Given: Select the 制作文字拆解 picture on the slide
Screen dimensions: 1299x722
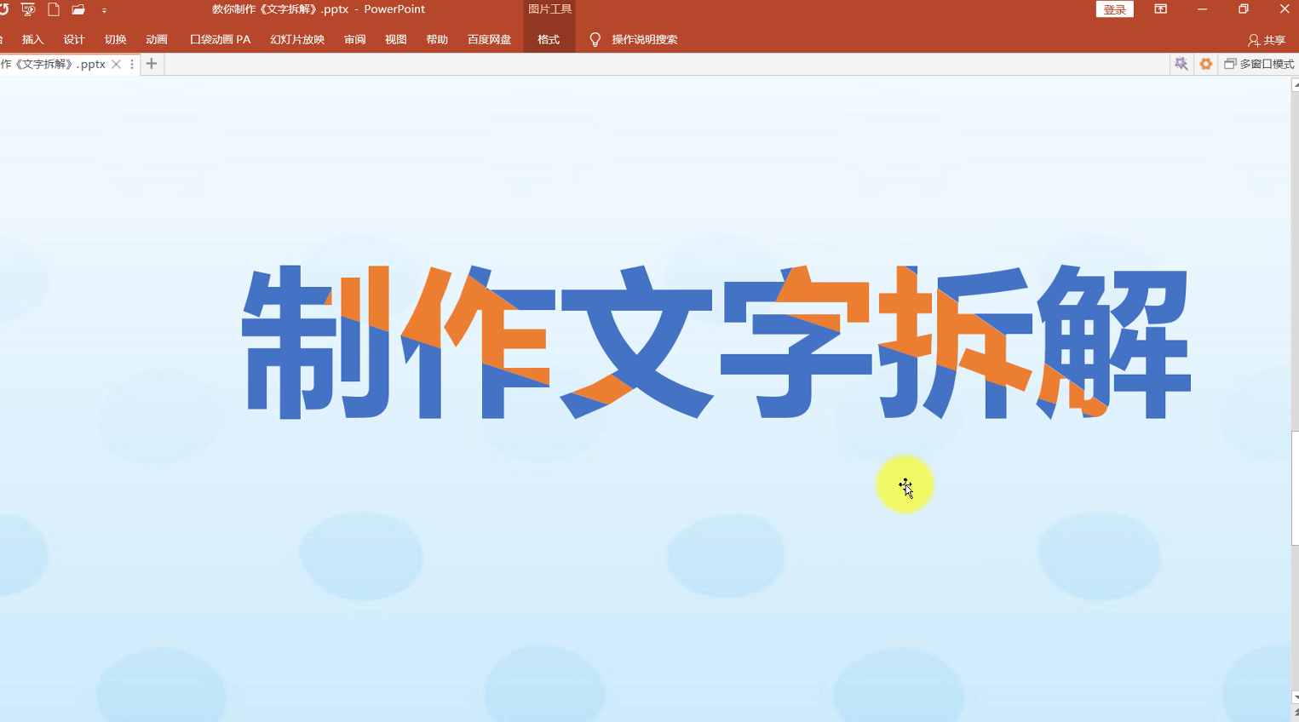Looking at the screenshot, I should click(x=716, y=342).
